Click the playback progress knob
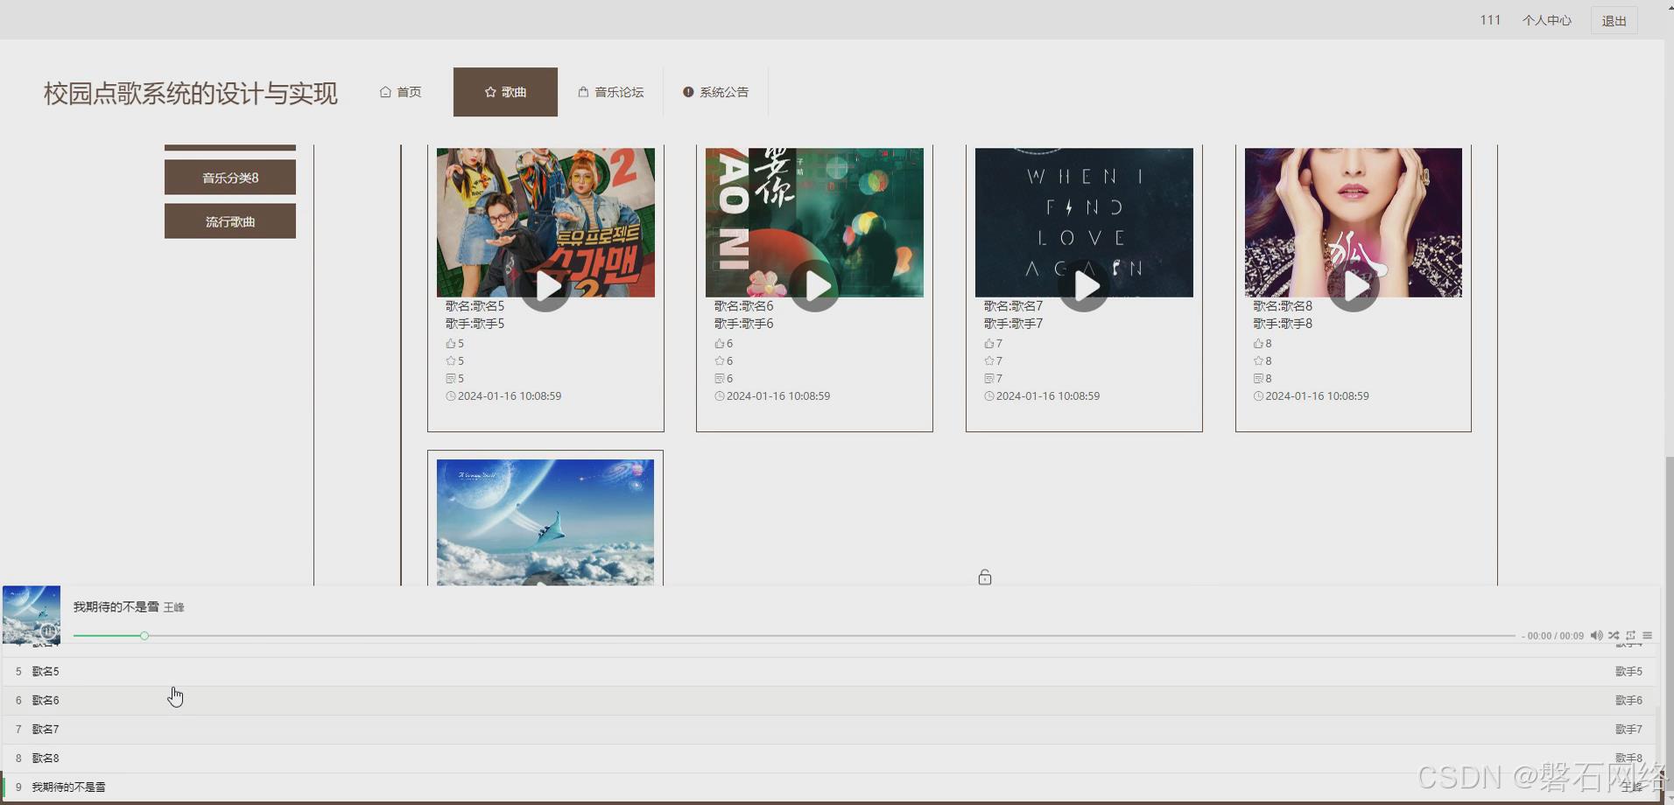The image size is (1674, 805). [144, 635]
